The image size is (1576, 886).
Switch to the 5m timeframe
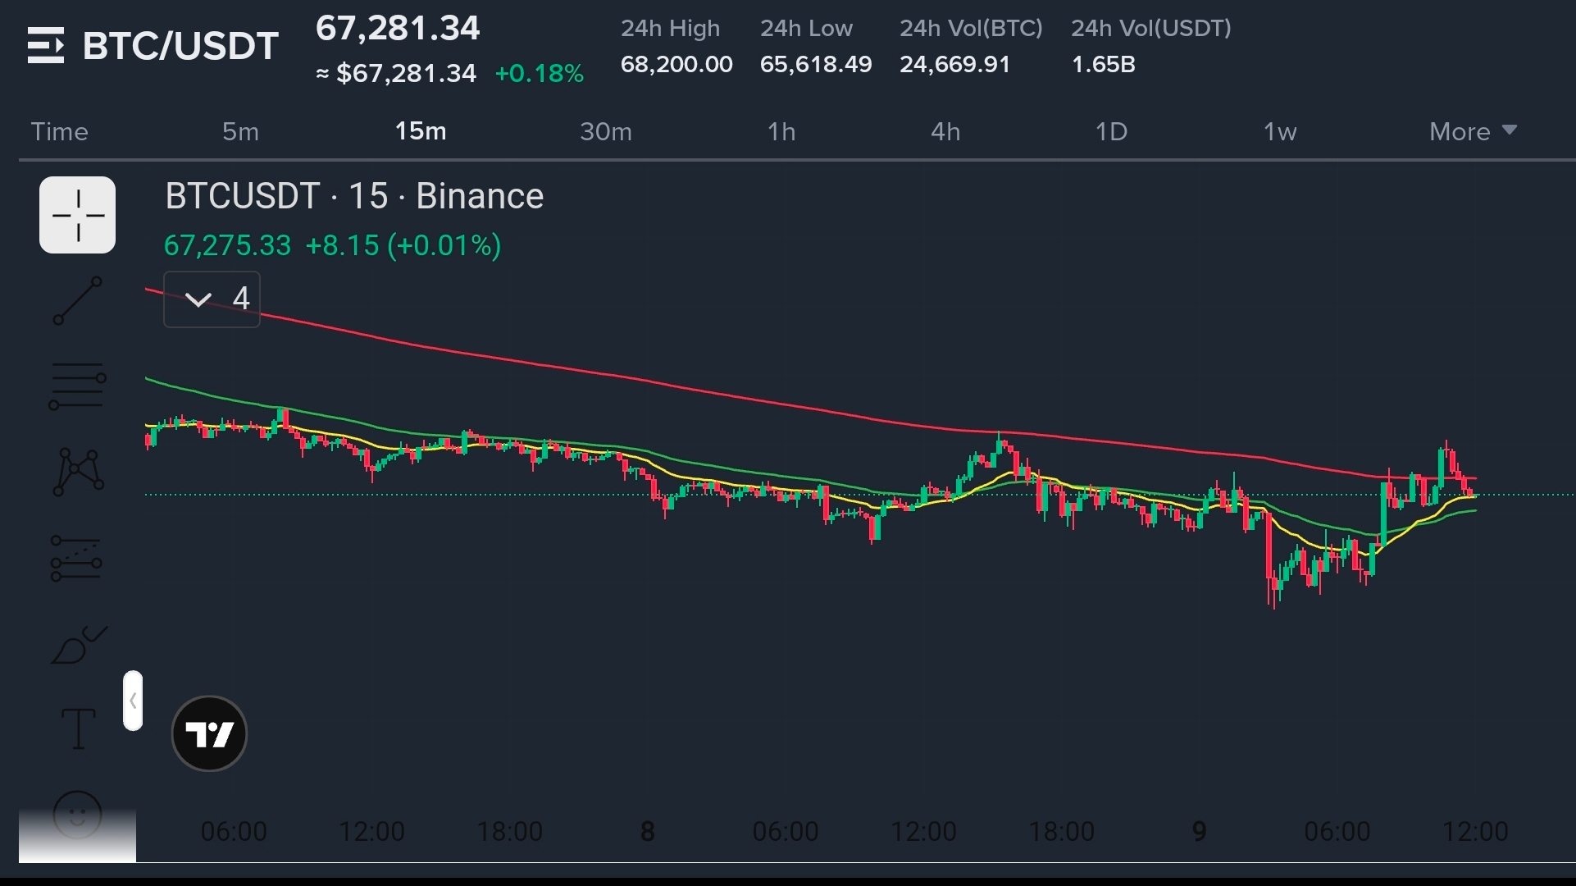tap(240, 131)
